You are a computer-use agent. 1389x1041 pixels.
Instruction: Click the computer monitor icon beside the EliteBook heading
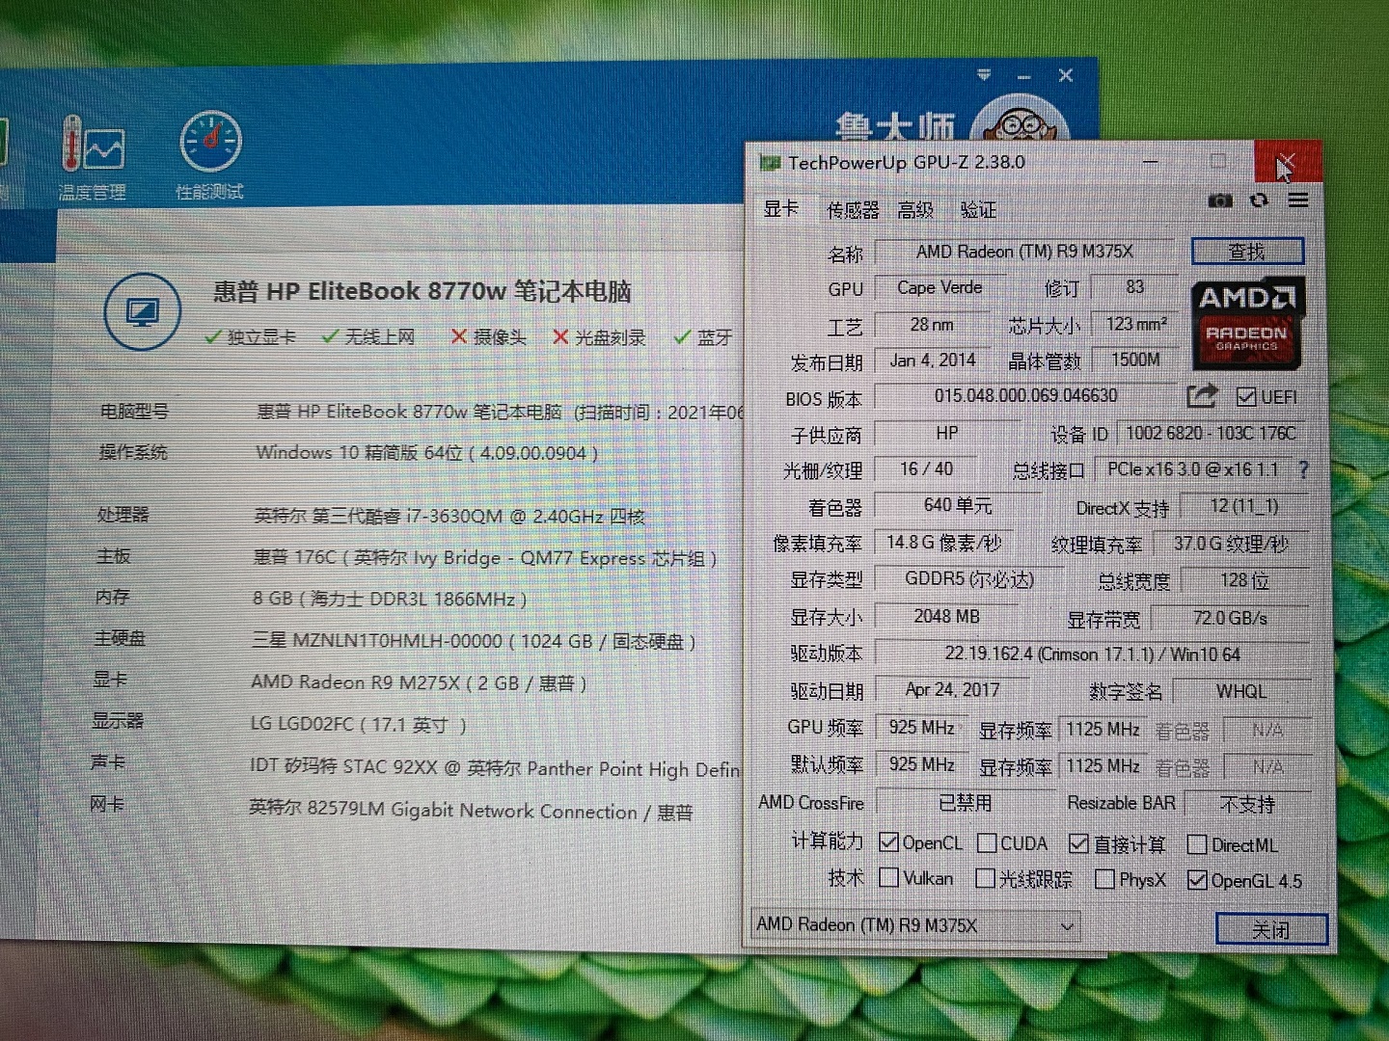[143, 312]
